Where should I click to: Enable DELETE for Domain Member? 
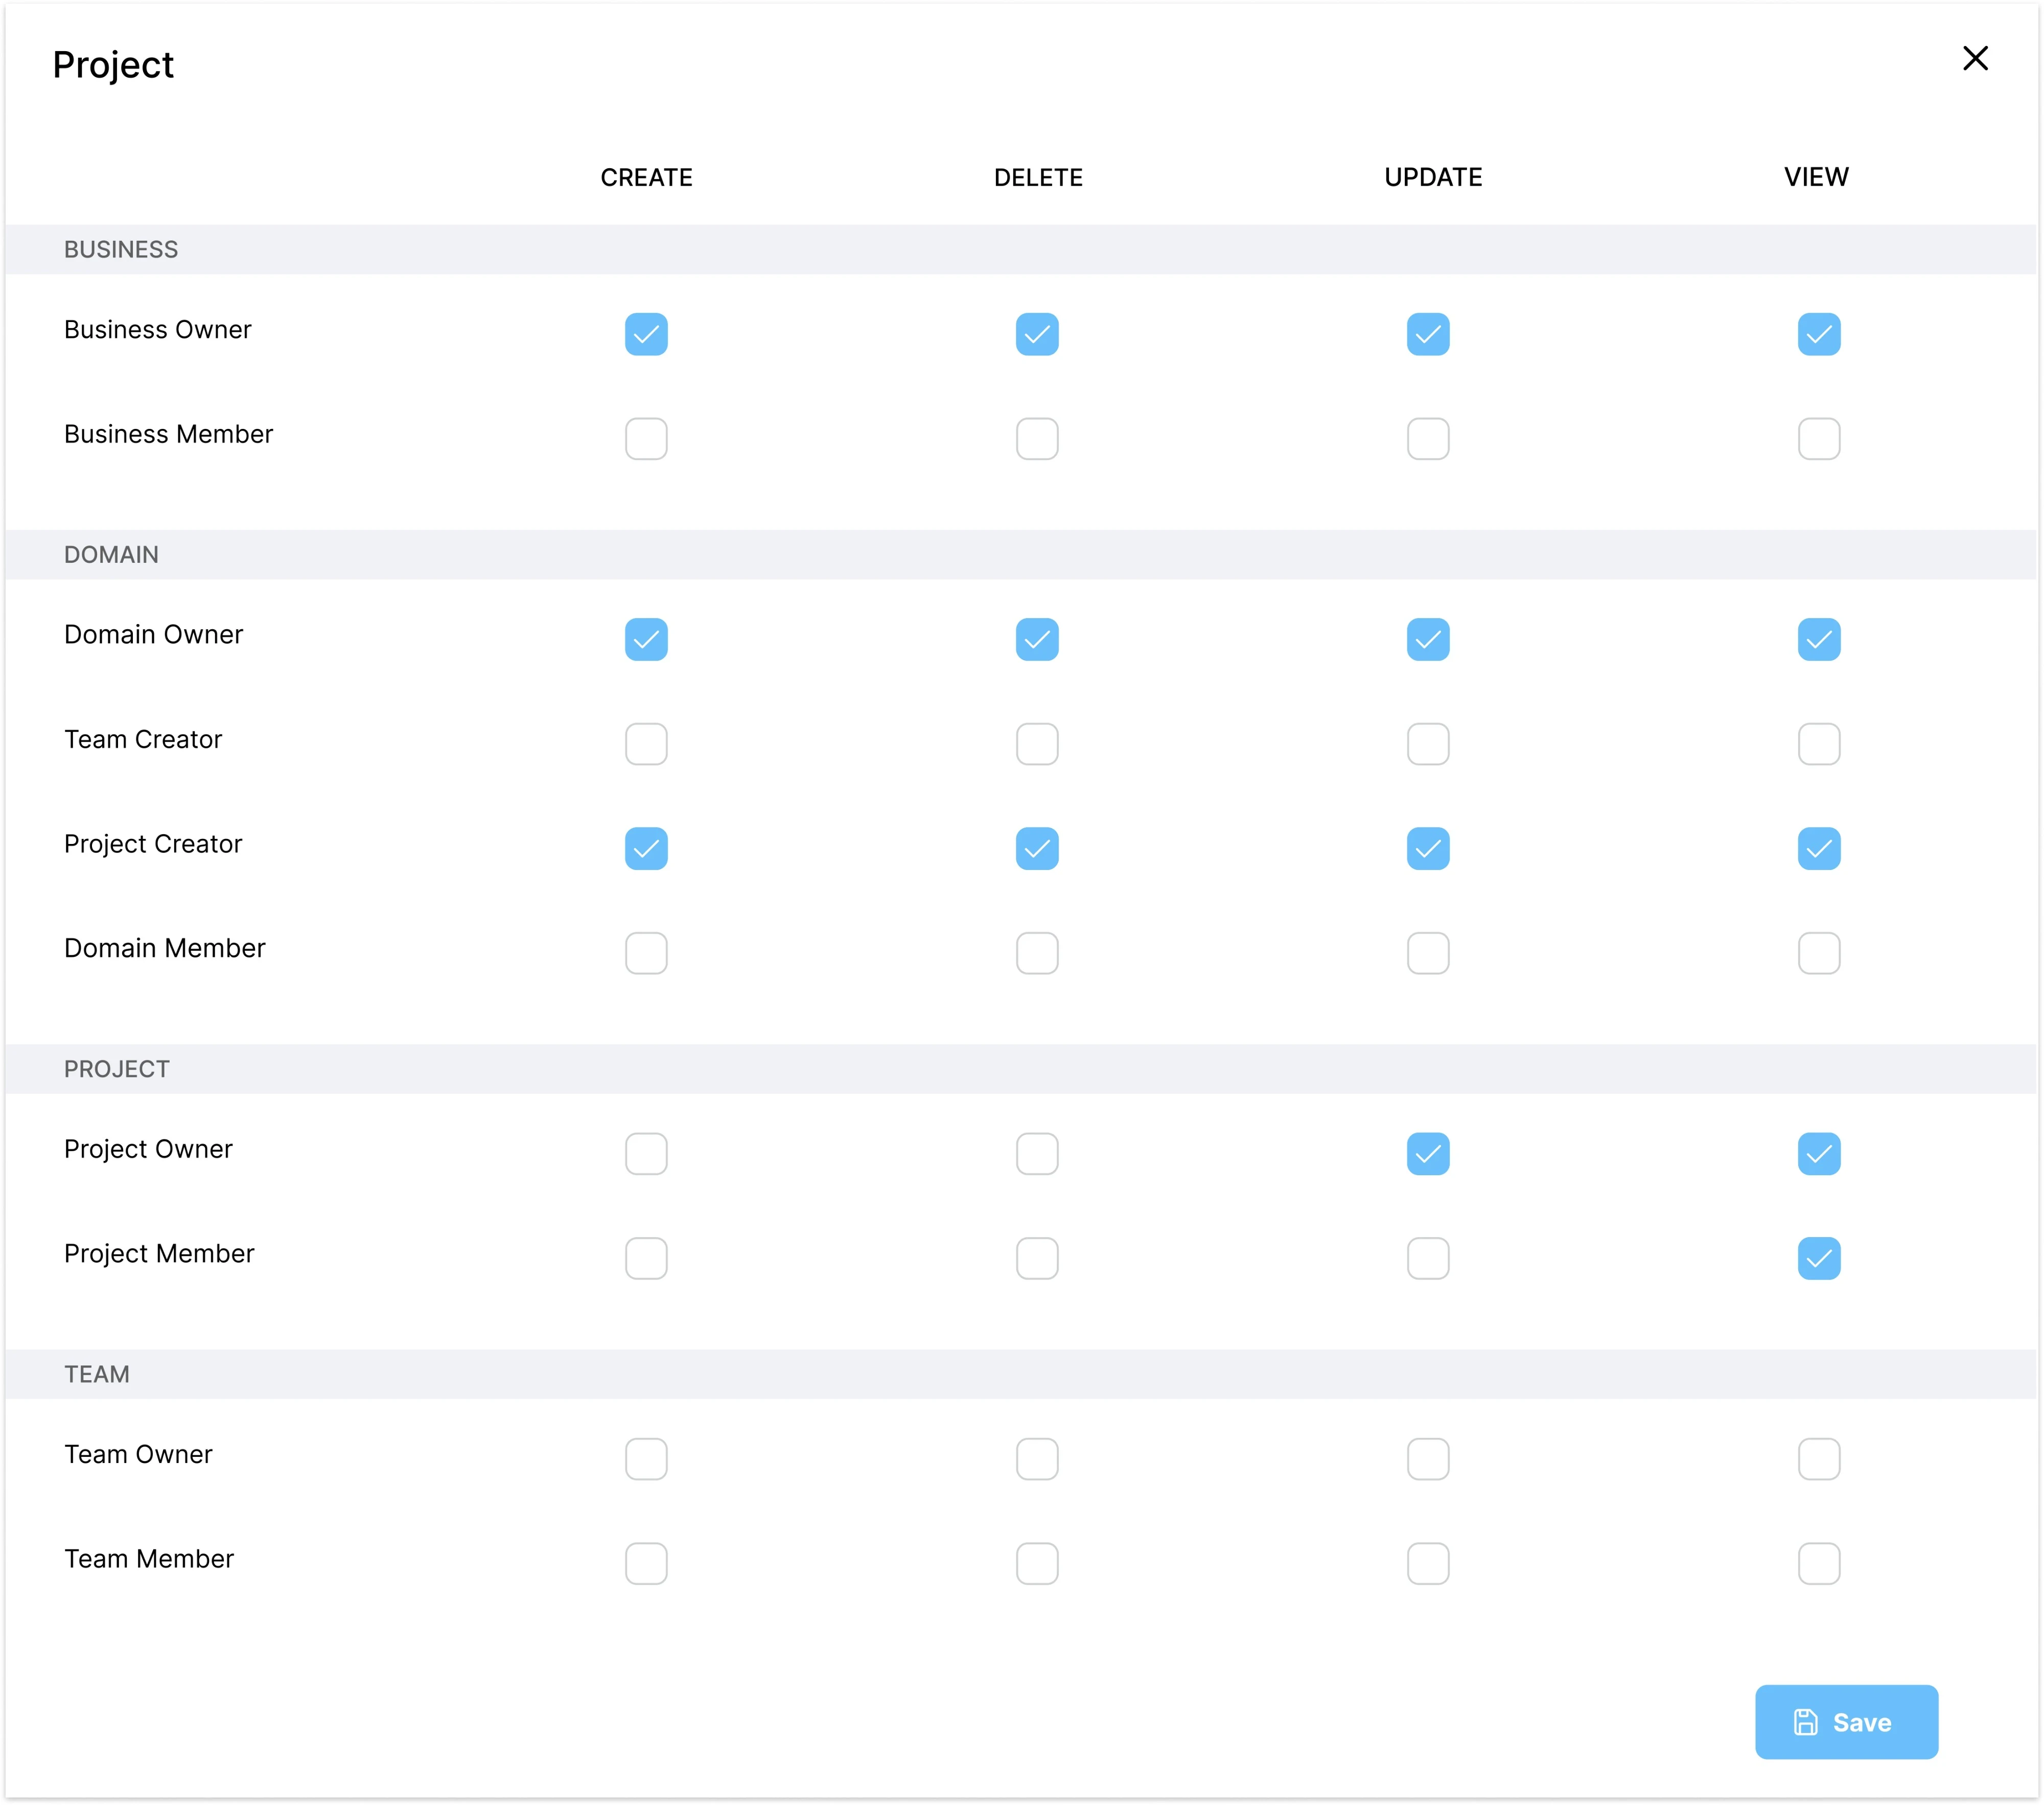[1037, 952]
